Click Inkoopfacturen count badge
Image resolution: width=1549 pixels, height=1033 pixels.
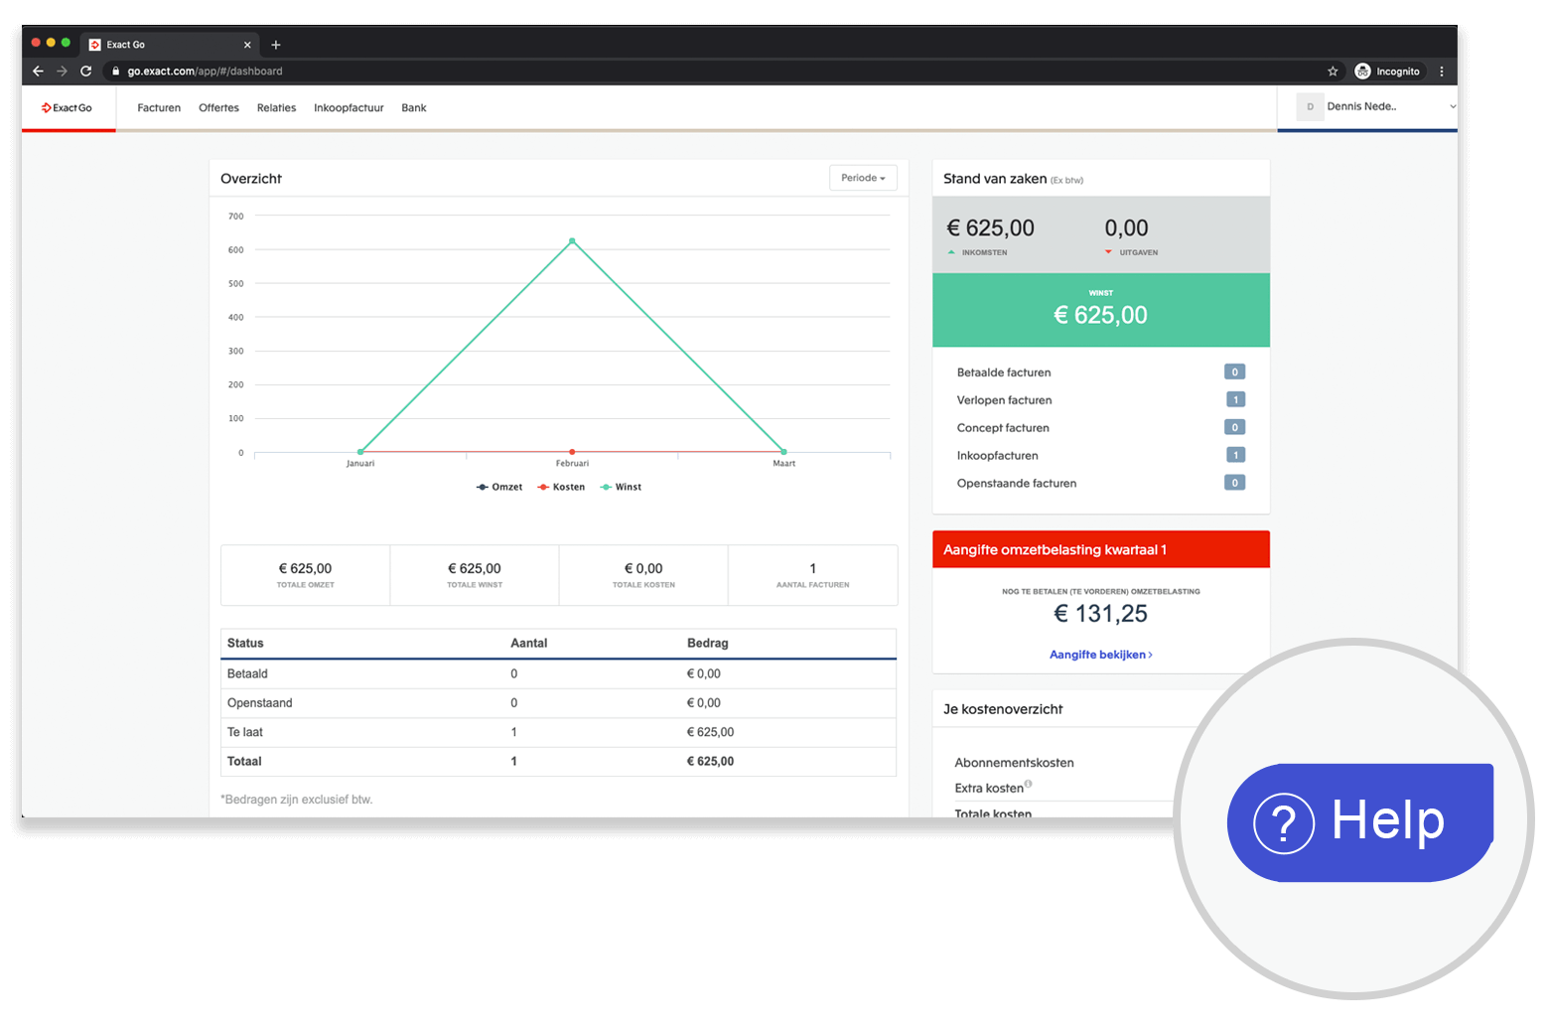[1234, 455]
